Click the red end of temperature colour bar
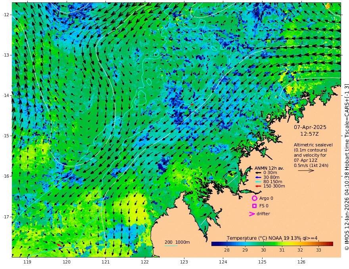Image resolution: width=349 pixels, height=269 pixels. 331,244
